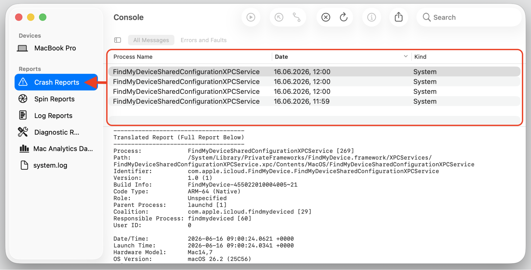Click the Crash Reports warning triangle icon
531x270 pixels.
tap(23, 82)
